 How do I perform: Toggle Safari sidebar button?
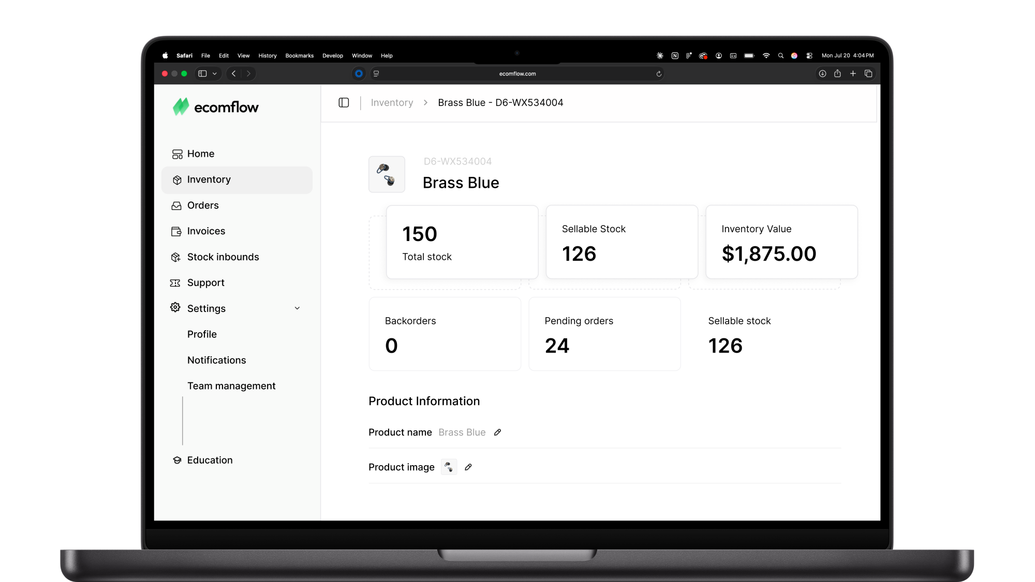[202, 74]
